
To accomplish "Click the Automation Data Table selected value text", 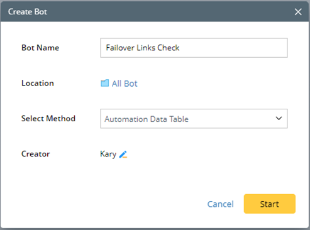I will coord(147,119).
